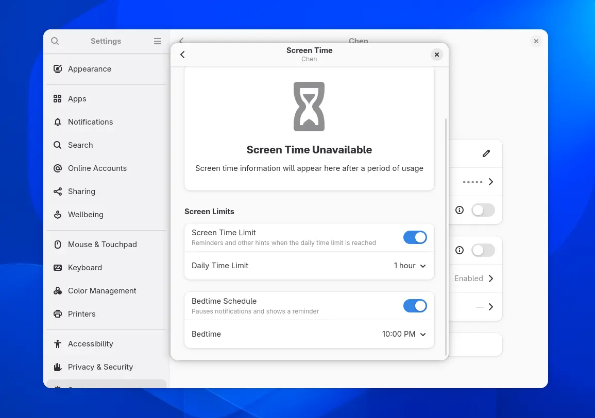Screen dimensions: 595x418
Task: Turn off the Bedtime Schedule switch
Action: [415, 306]
